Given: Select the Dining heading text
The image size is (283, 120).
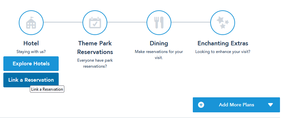Looking at the screenshot, I should coord(159,43).
